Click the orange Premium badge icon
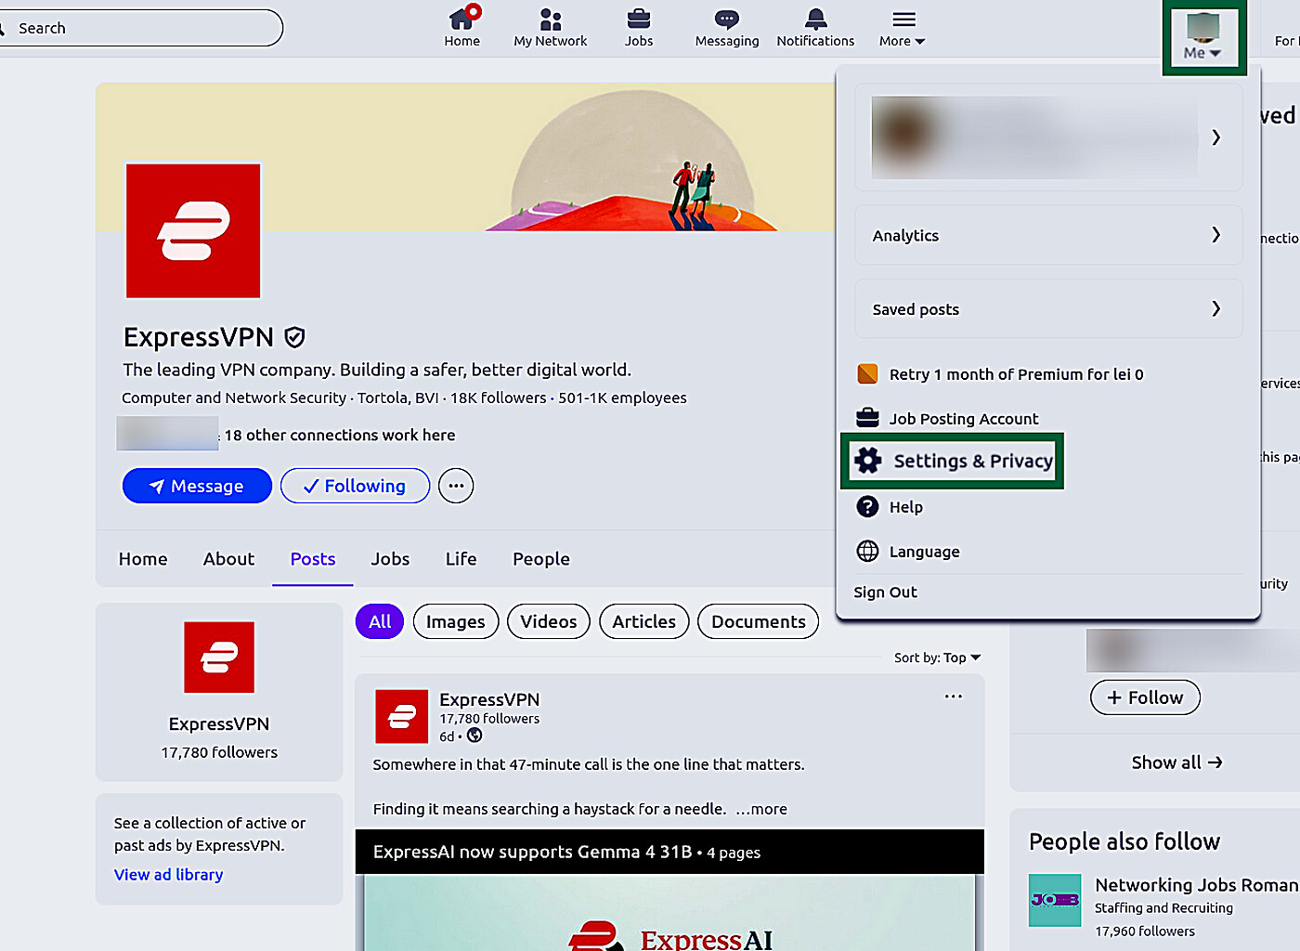 coord(867,373)
